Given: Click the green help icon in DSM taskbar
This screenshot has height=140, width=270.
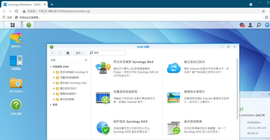Looking at the screenshot, I should pos(29,25).
